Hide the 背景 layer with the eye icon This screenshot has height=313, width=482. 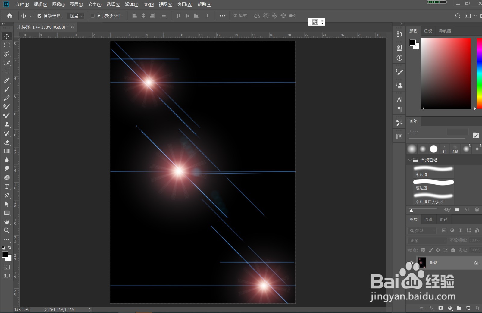click(x=412, y=263)
